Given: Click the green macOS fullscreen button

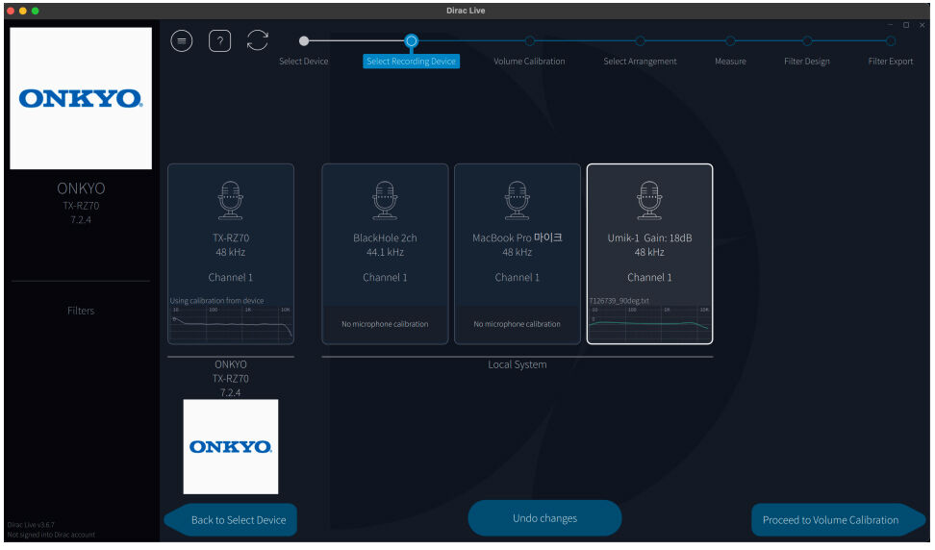Looking at the screenshot, I should [36, 11].
